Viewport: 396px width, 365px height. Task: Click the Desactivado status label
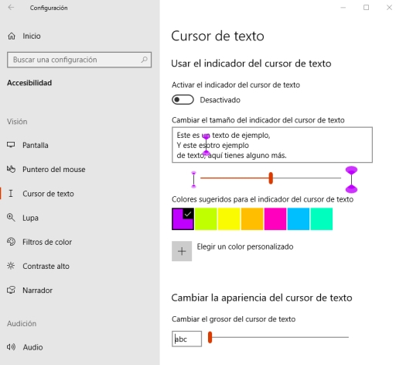220,100
